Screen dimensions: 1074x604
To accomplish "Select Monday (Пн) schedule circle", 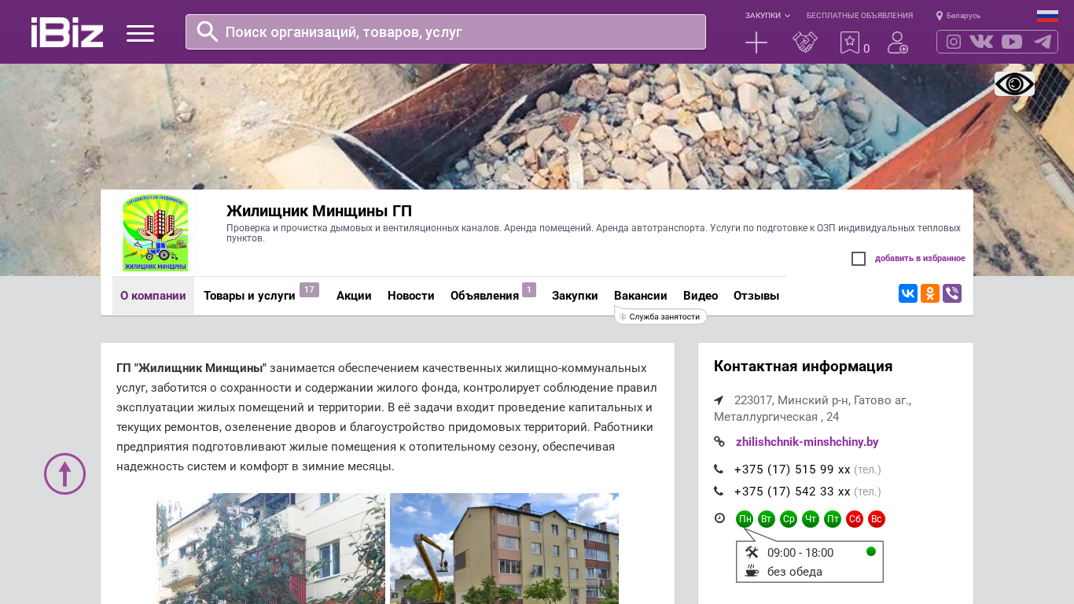I will click(x=745, y=519).
